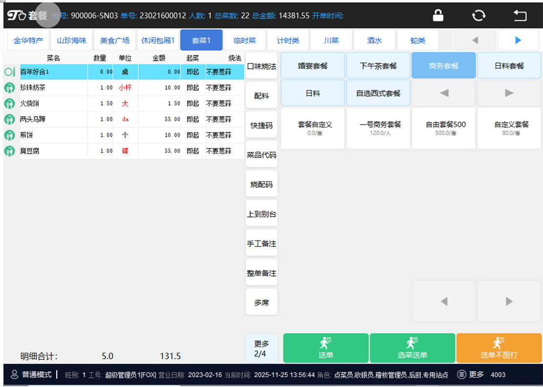Image resolution: width=543 pixels, height=387 pixels.
Task: Click the back return arrow icon
Action: pos(520,16)
